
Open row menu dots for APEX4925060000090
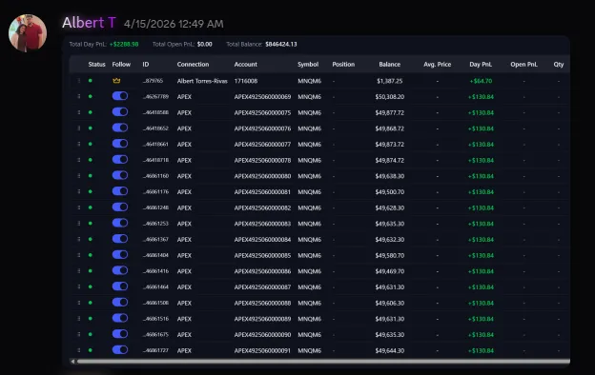click(79, 334)
